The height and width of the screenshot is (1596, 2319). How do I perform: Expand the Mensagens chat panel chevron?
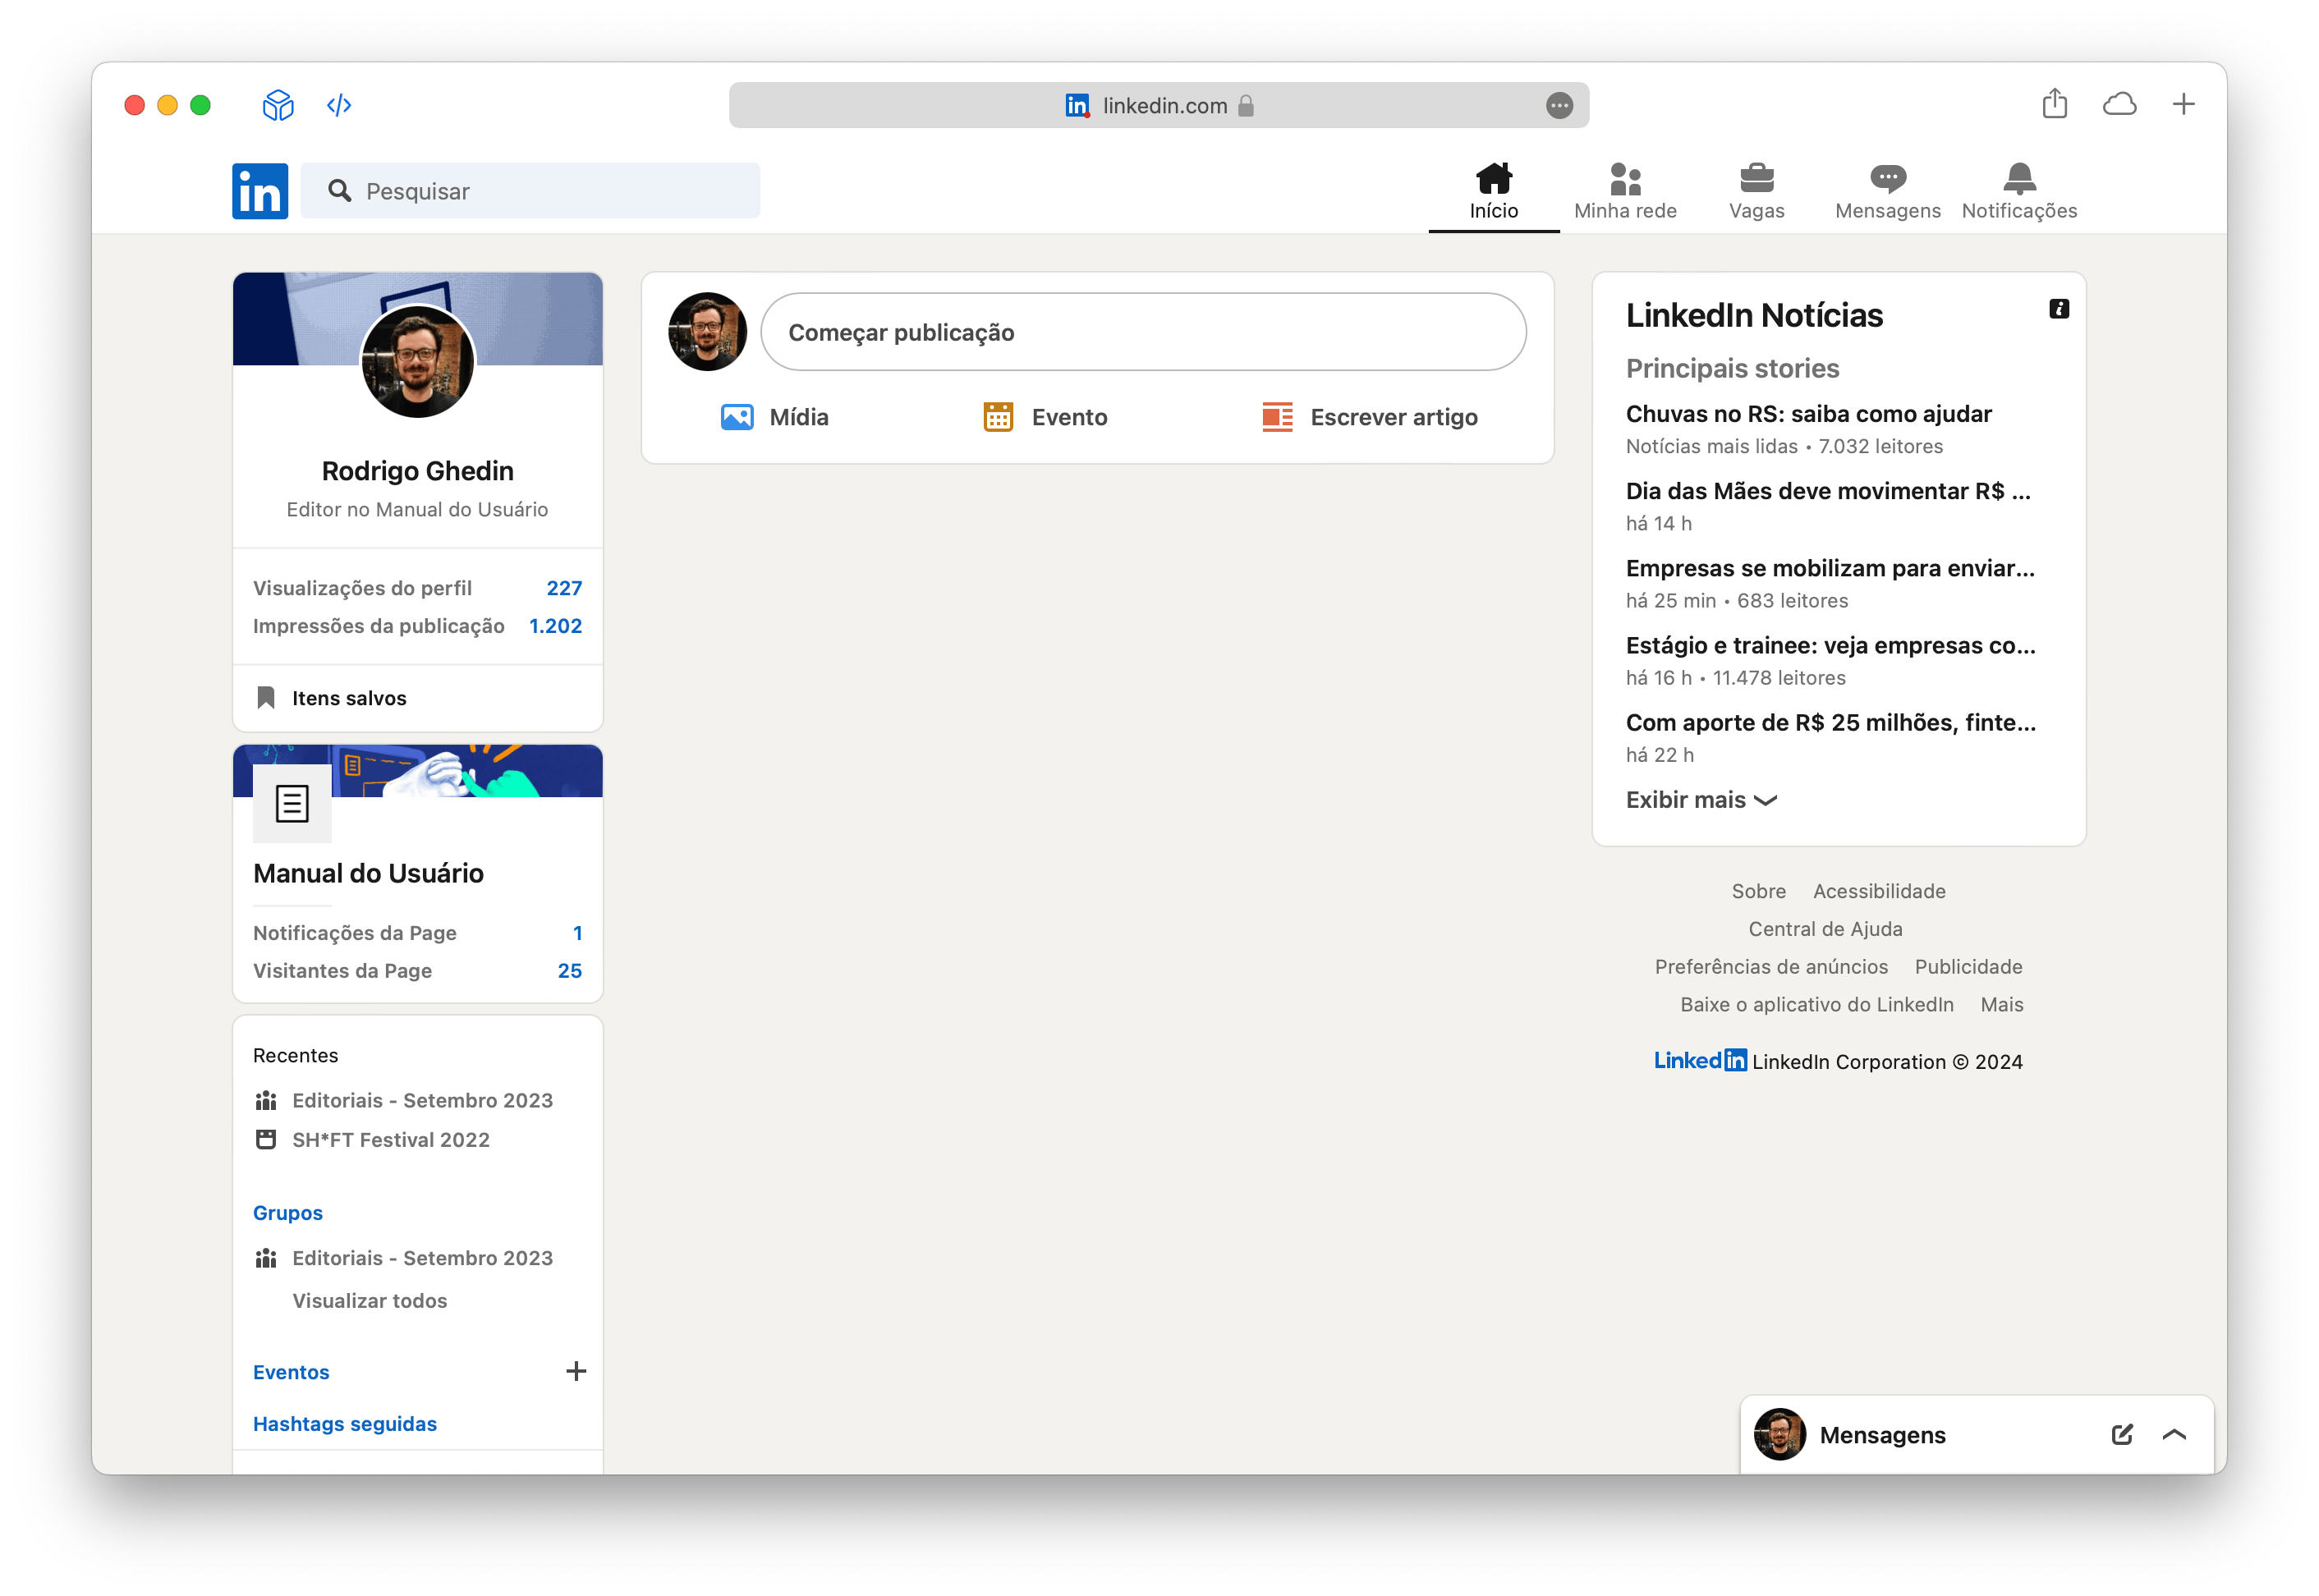[2174, 1435]
